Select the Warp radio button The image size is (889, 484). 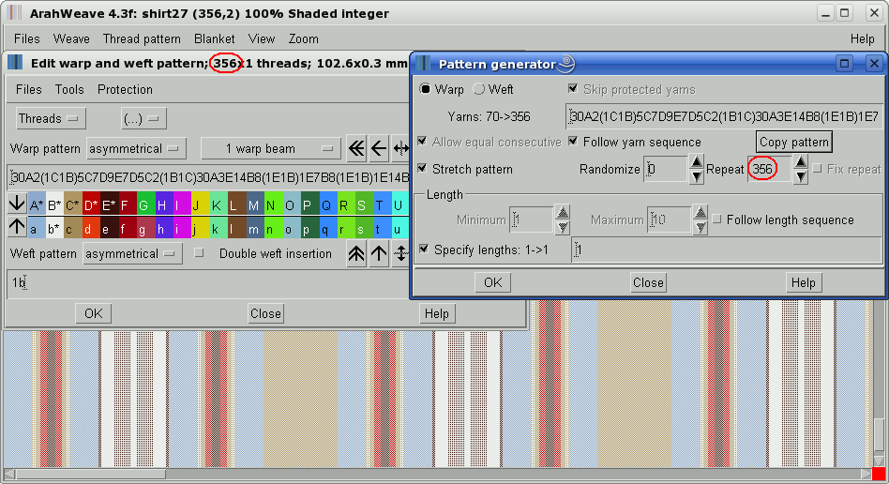(x=425, y=89)
